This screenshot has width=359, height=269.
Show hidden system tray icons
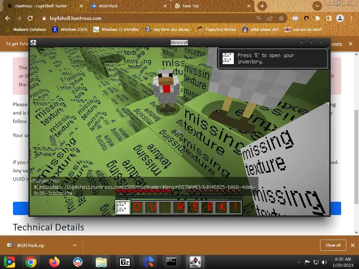(x=299, y=262)
